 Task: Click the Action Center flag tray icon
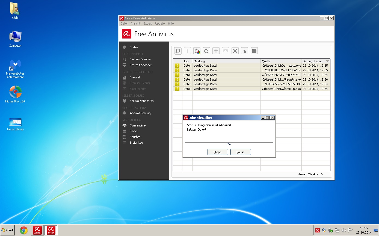[x=350, y=230]
